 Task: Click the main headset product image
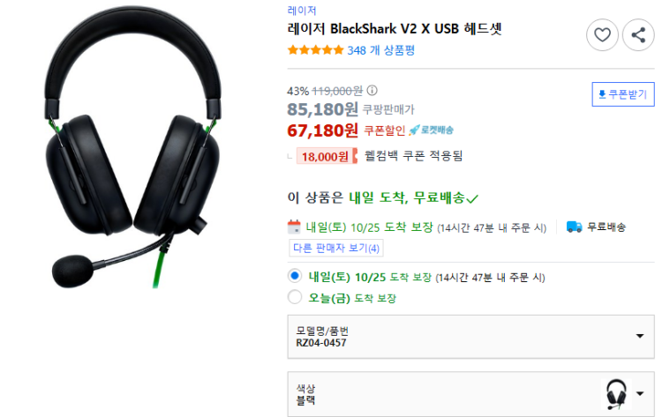point(133,147)
